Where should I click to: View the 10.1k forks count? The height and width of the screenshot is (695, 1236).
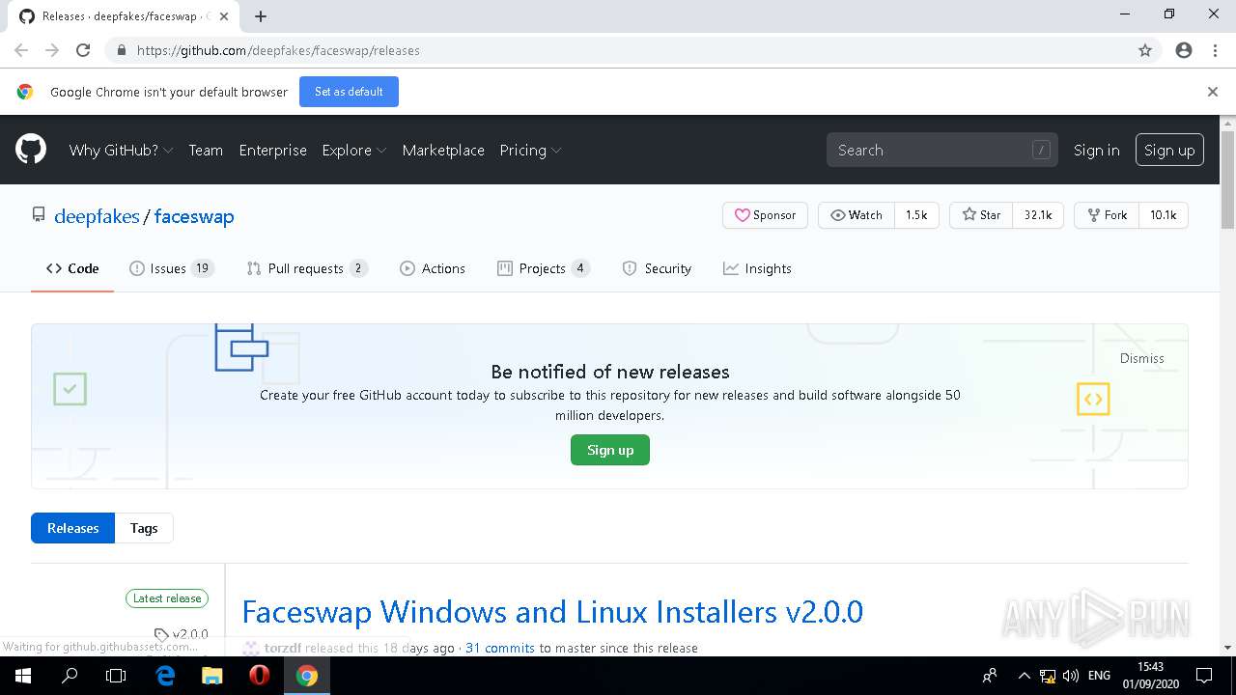1163,215
